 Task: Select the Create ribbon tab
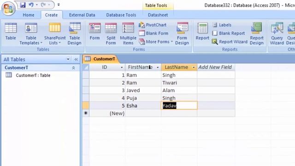coord(51,15)
